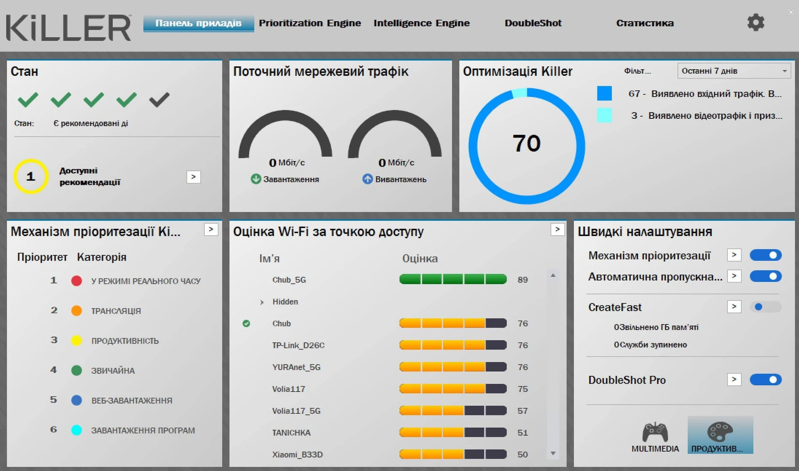This screenshot has width=799, height=471.
Task: Click the blue upload arrow icon
Action: click(x=367, y=179)
